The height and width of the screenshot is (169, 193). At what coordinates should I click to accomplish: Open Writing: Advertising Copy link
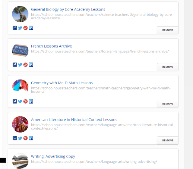[x=53, y=156]
